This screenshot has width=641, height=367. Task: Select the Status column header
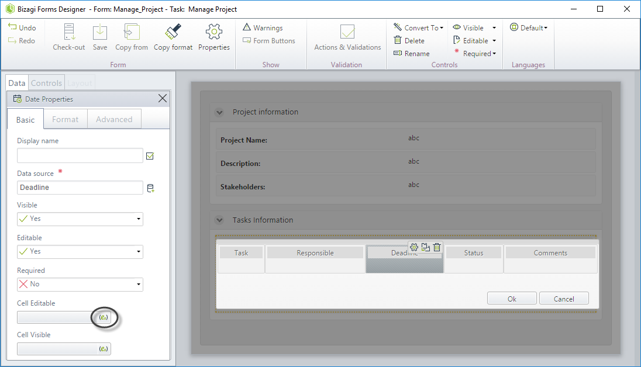click(473, 253)
